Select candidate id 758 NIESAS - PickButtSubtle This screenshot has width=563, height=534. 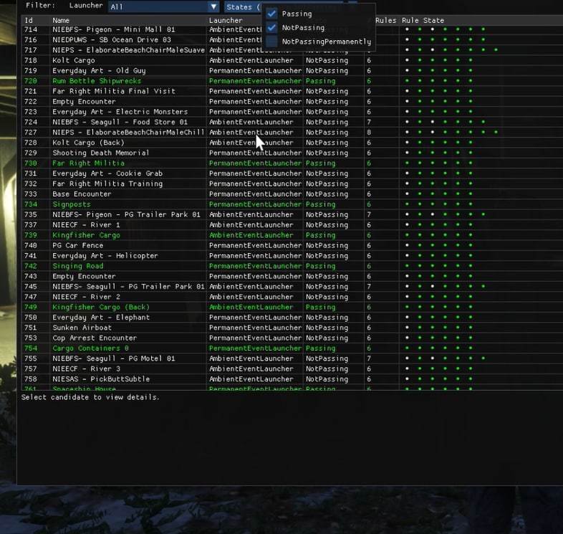click(100, 379)
